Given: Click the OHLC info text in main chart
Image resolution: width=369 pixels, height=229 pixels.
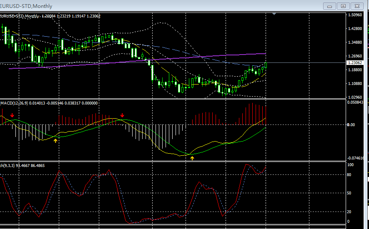Looking at the screenshot, I should point(70,16).
